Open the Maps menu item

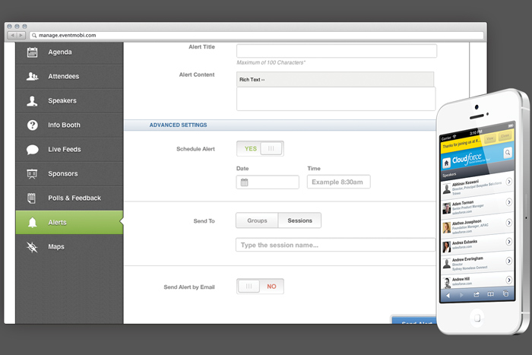pos(69,247)
